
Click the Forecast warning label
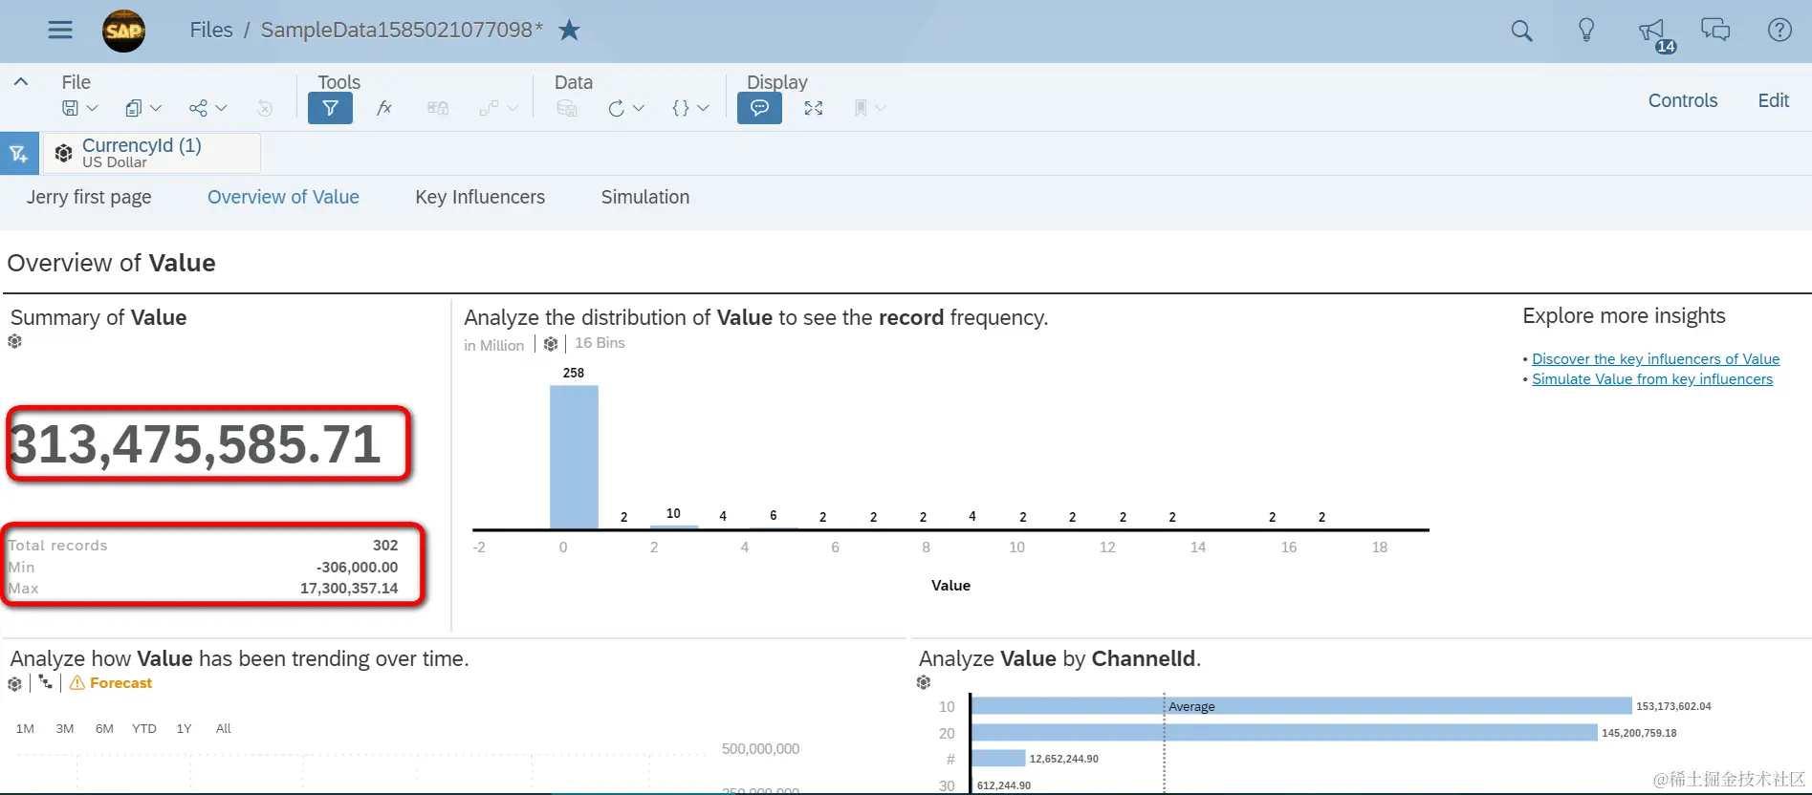[x=111, y=683]
